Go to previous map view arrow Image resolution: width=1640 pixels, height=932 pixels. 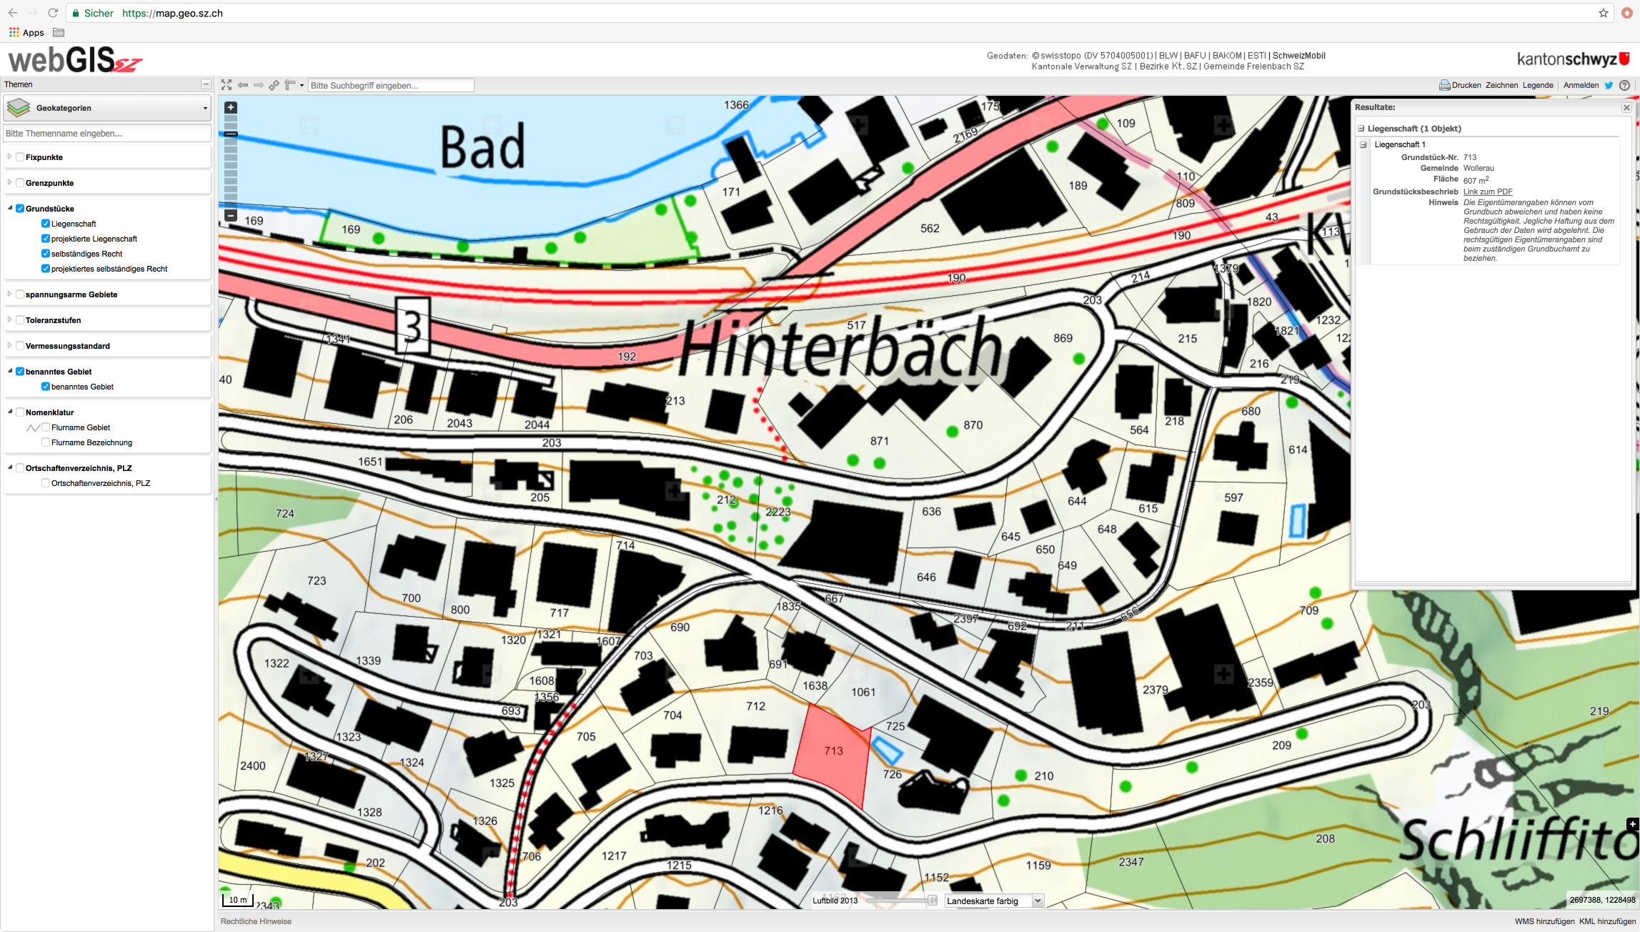pos(243,85)
